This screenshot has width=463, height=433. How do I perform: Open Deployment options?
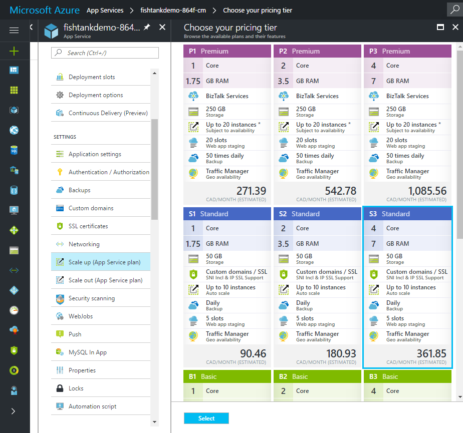101,95
